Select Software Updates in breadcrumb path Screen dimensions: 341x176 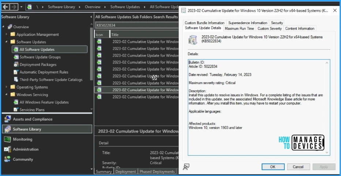click(125, 7)
